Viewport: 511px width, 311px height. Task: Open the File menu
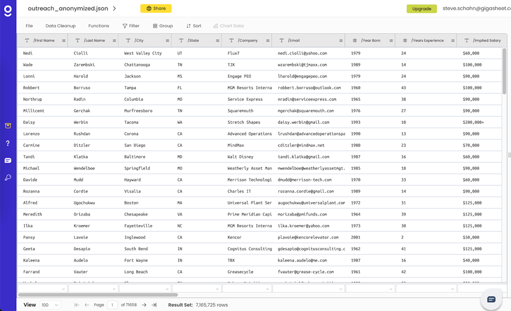(x=29, y=26)
